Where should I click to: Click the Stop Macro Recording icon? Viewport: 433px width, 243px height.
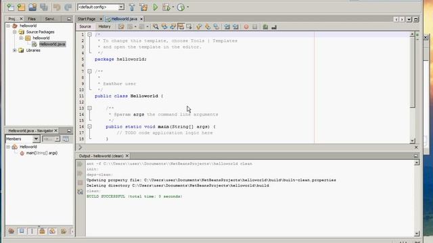click(255, 27)
